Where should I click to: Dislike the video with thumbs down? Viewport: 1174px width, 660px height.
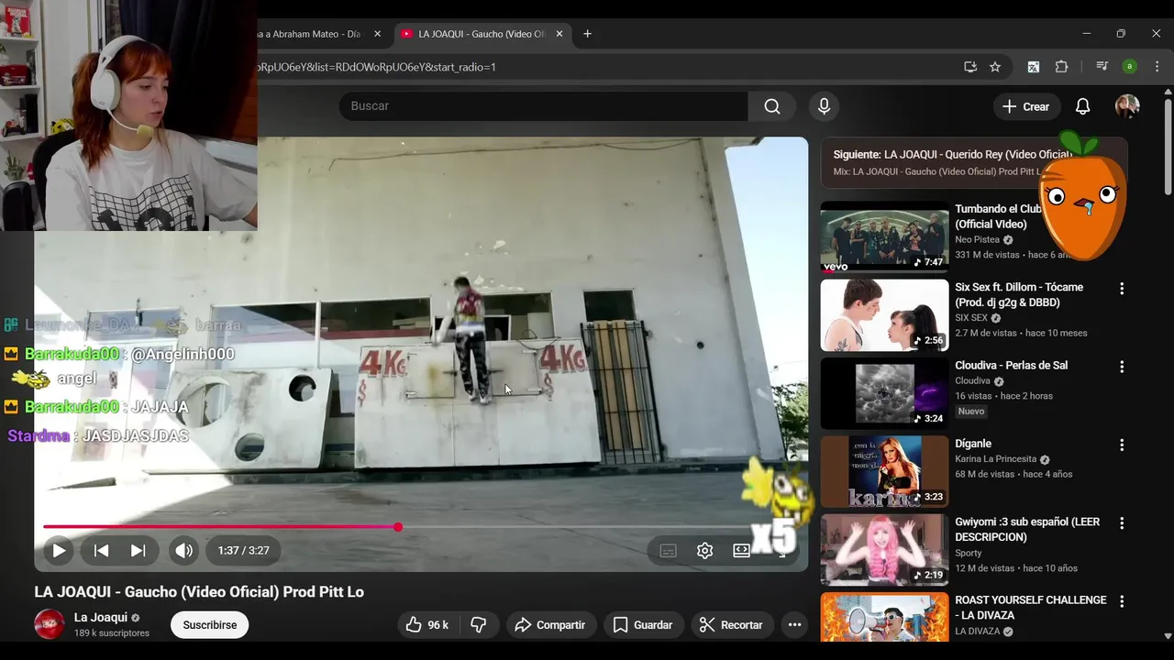pyautogui.click(x=479, y=625)
